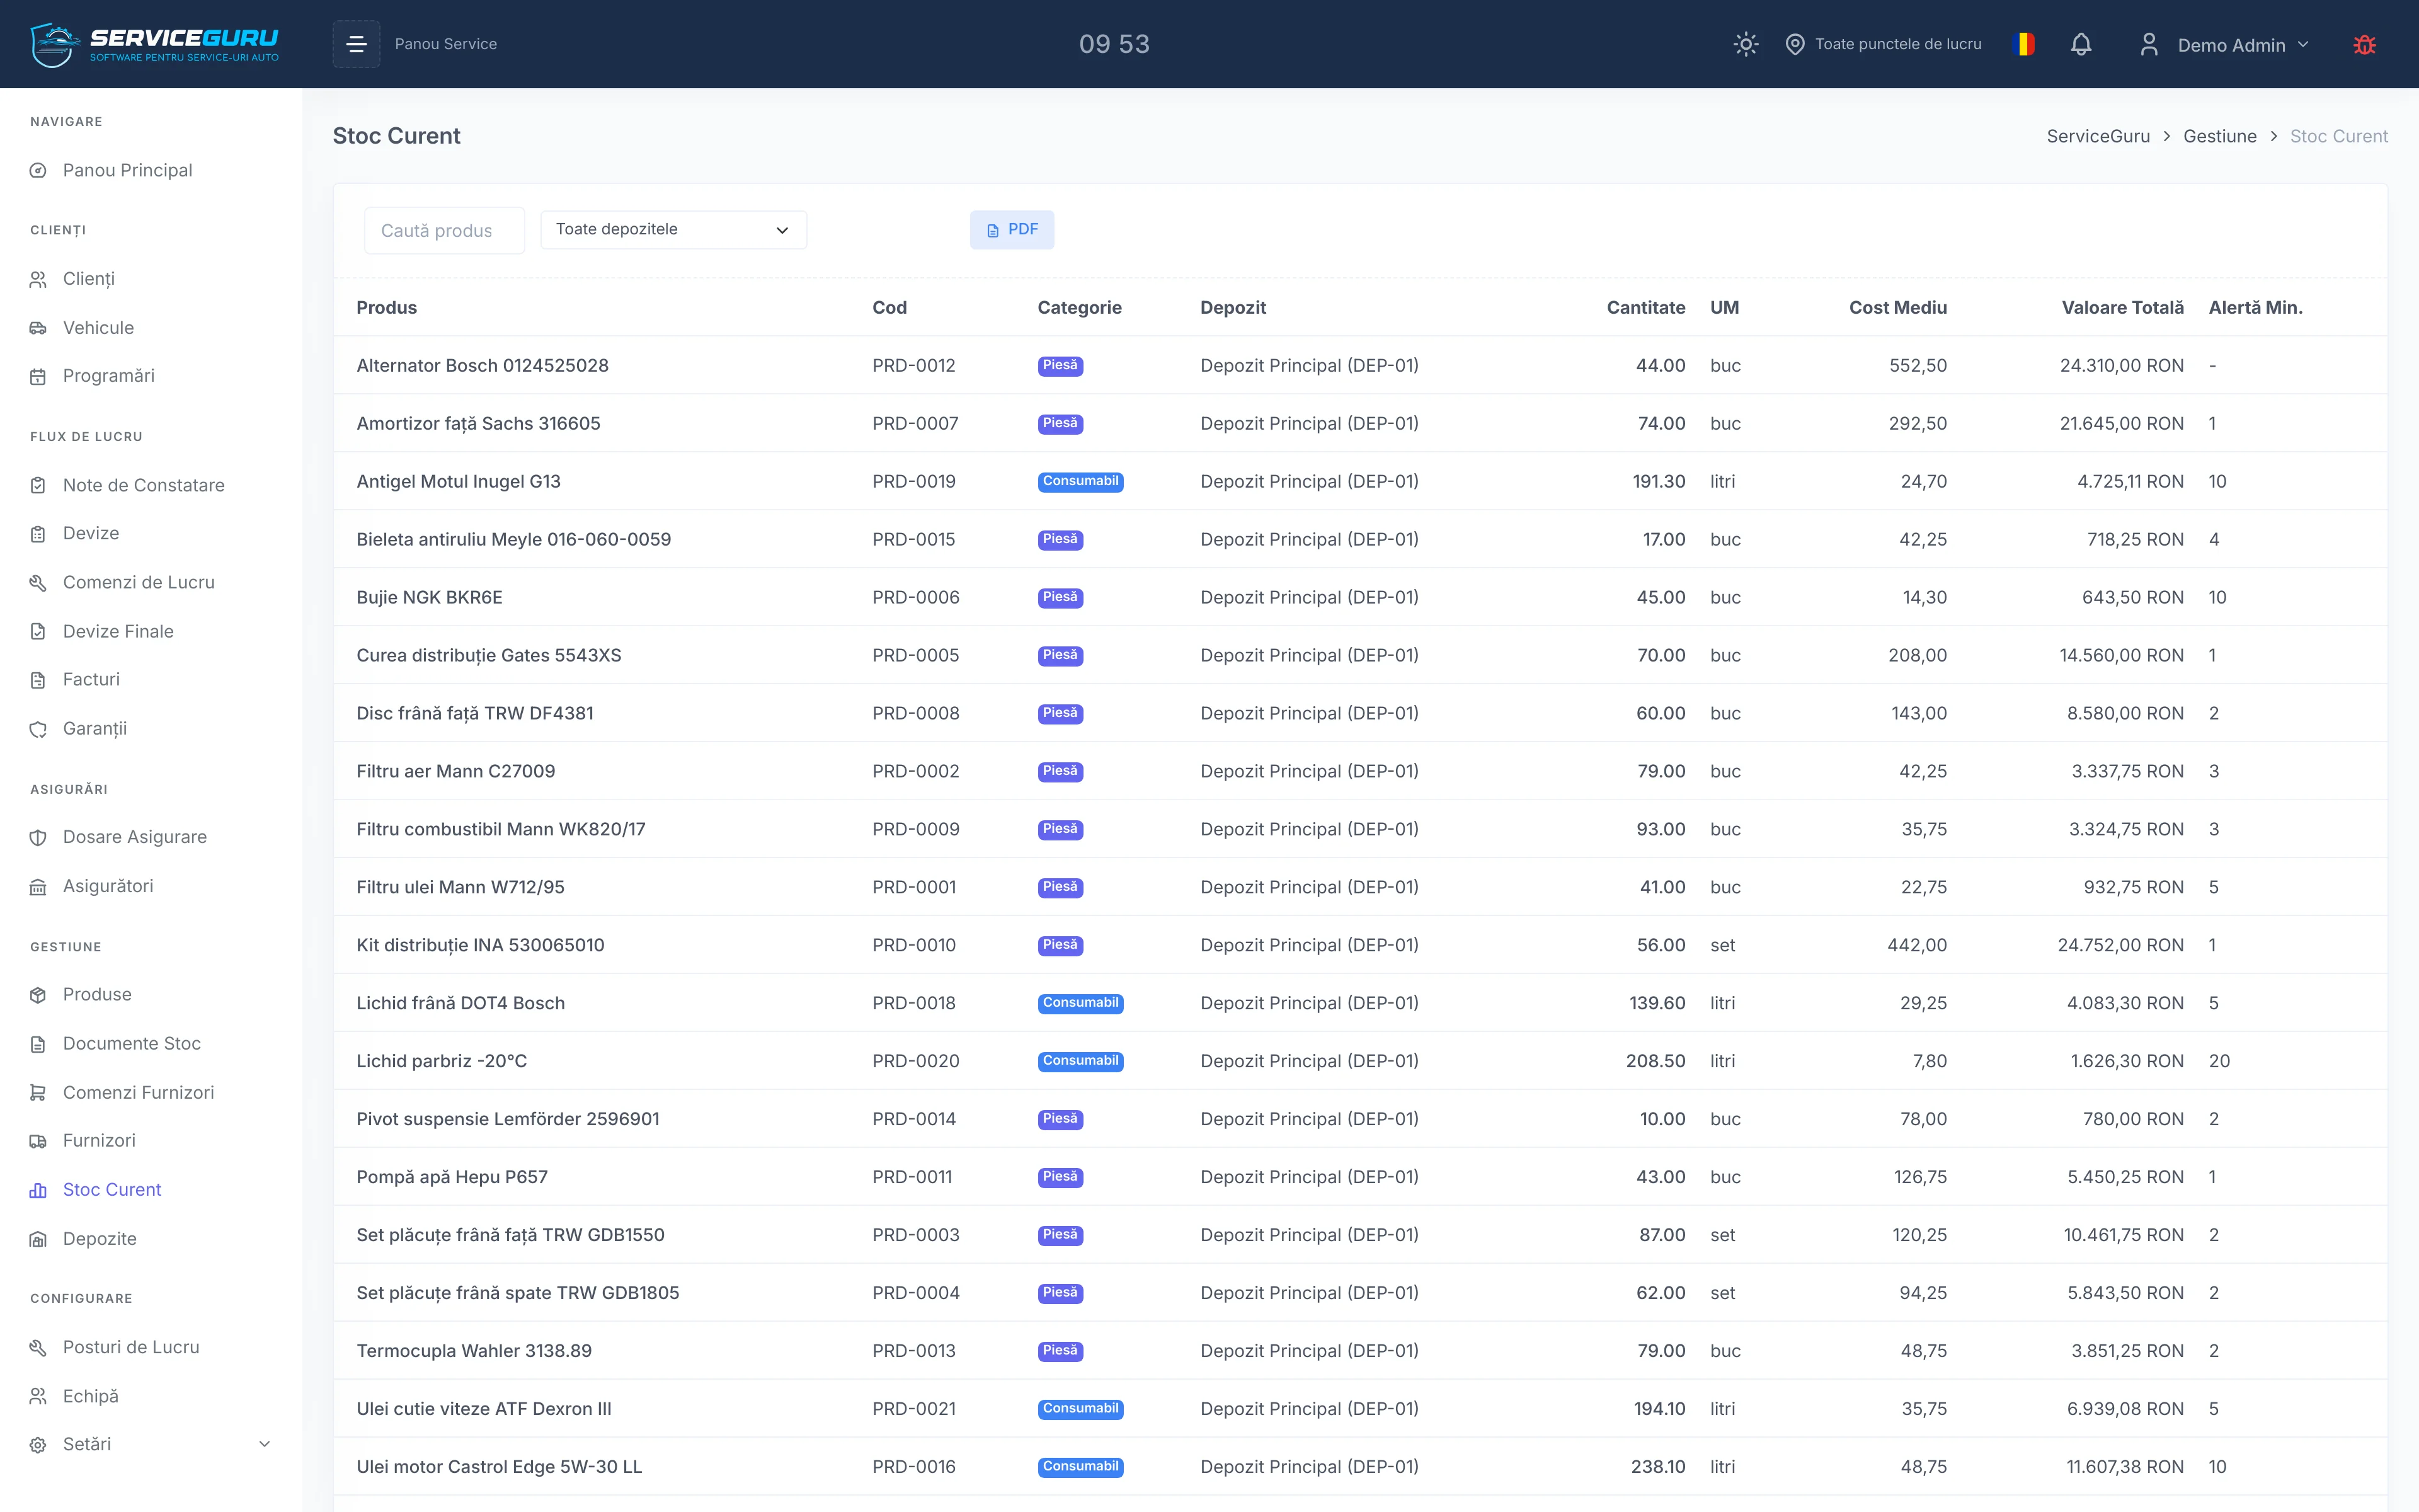Select product code PRD-0019
The width and height of the screenshot is (2419, 1512).
click(x=913, y=482)
